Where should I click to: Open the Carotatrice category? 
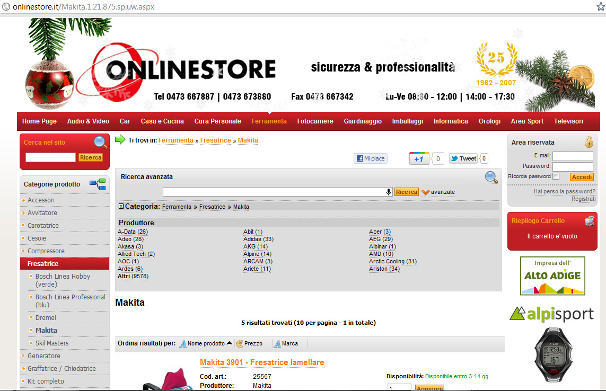tap(43, 226)
